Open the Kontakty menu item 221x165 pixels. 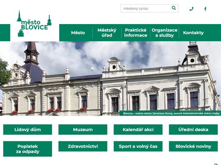(x=193, y=33)
